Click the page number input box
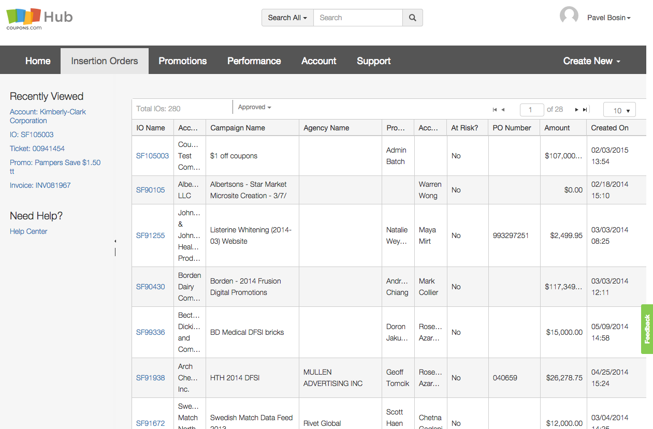Viewport: 653px width, 429px height. (x=532, y=110)
